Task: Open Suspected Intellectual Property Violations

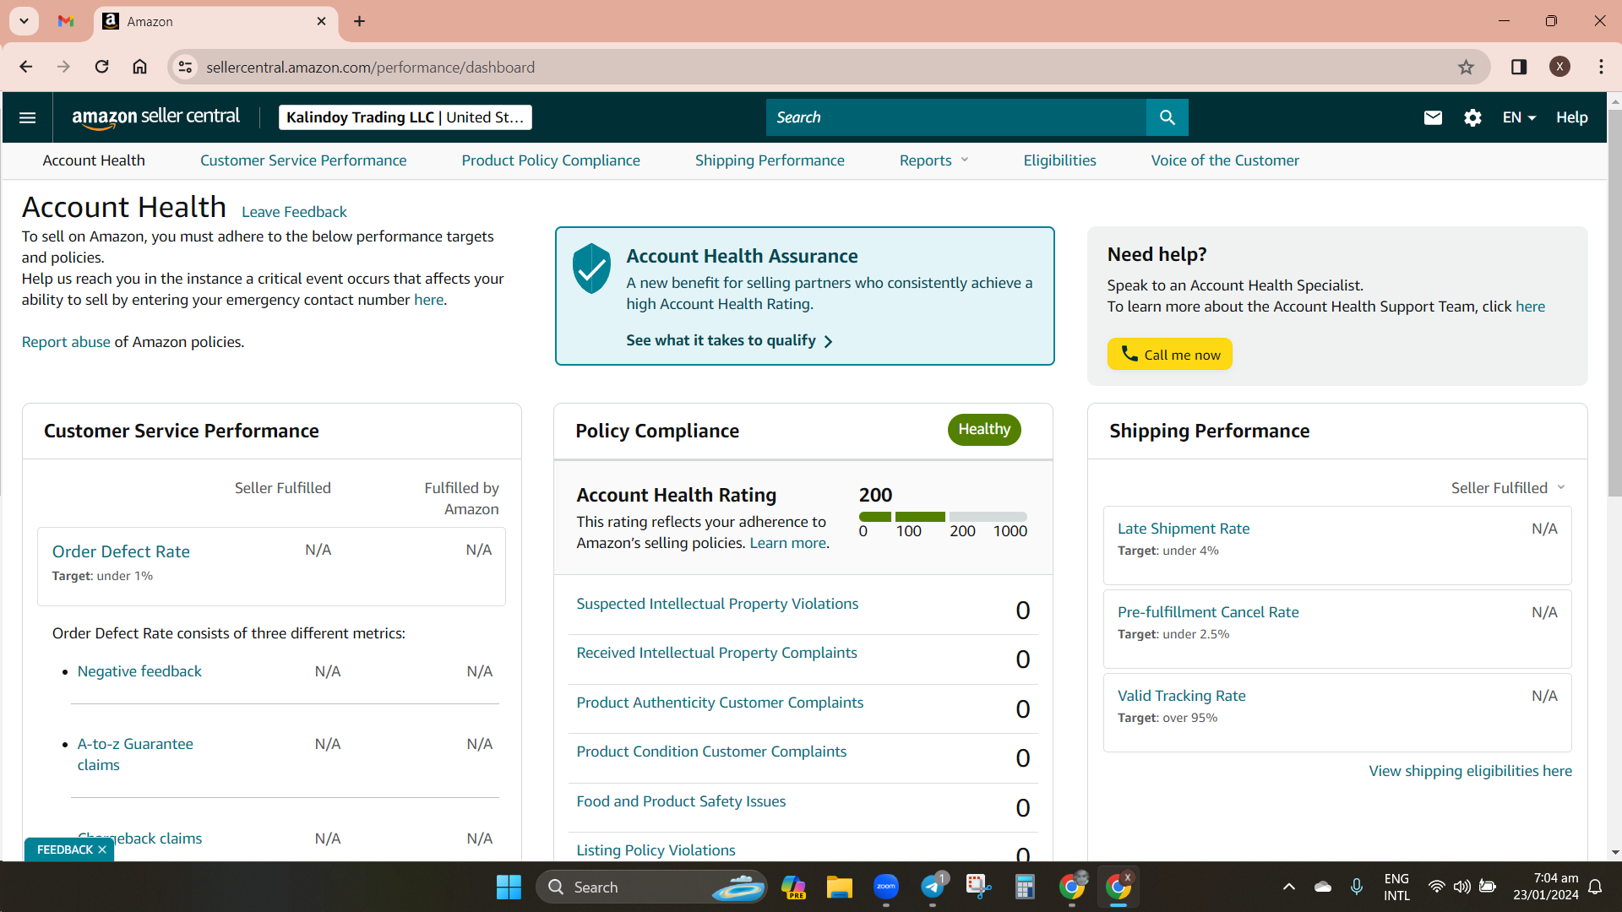Action: (x=717, y=604)
